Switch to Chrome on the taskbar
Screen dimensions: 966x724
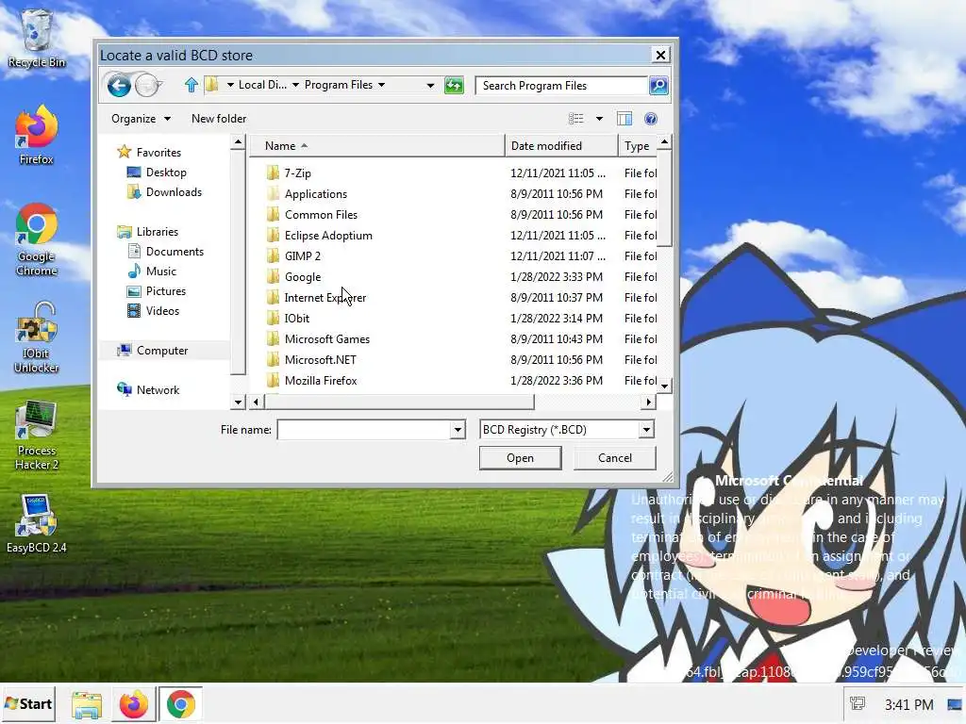click(180, 704)
